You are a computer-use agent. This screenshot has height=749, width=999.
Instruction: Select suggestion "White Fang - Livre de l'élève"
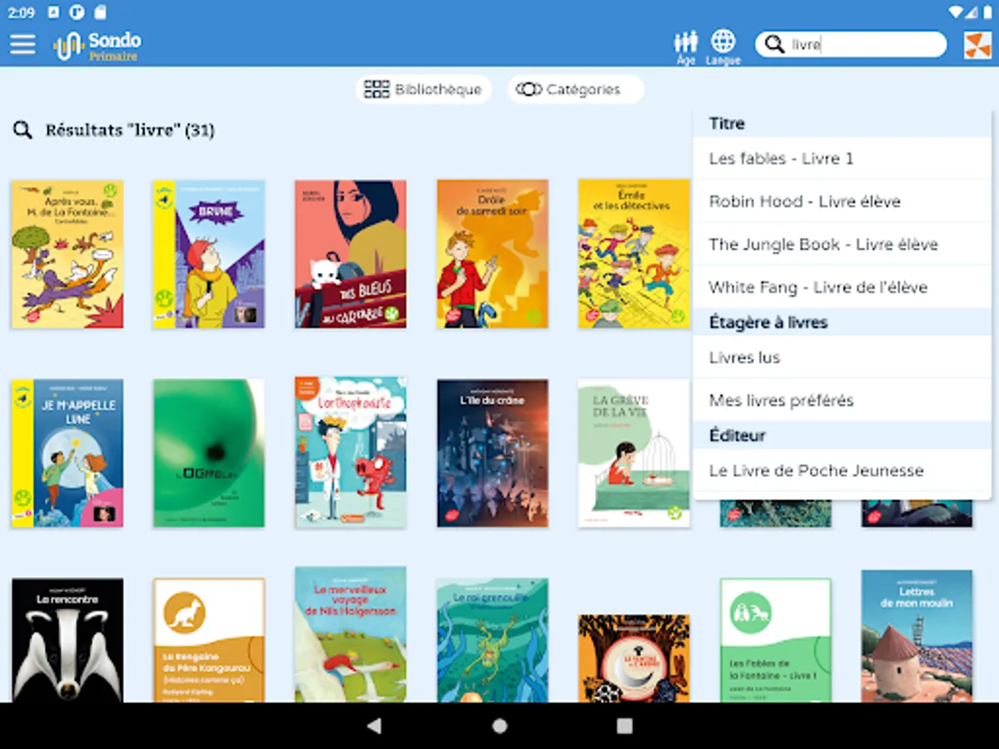[x=842, y=287]
